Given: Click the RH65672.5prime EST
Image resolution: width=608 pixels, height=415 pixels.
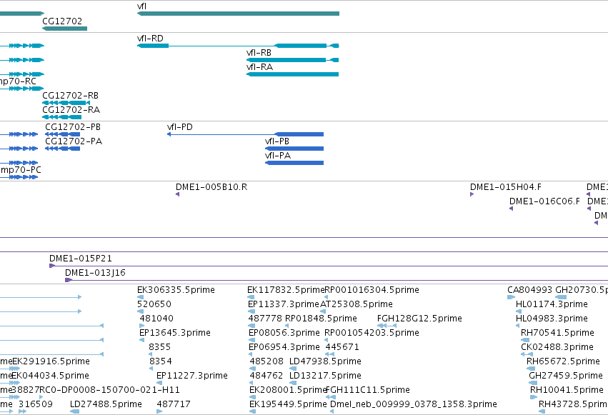Looking at the screenshot, I should click(531, 369).
